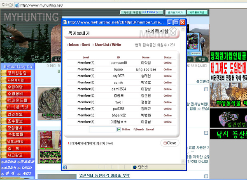The height and width of the screenshot is (180, 247).
Task: Click the member search text field
Action: pyautogui.click(x=102, y=129)
